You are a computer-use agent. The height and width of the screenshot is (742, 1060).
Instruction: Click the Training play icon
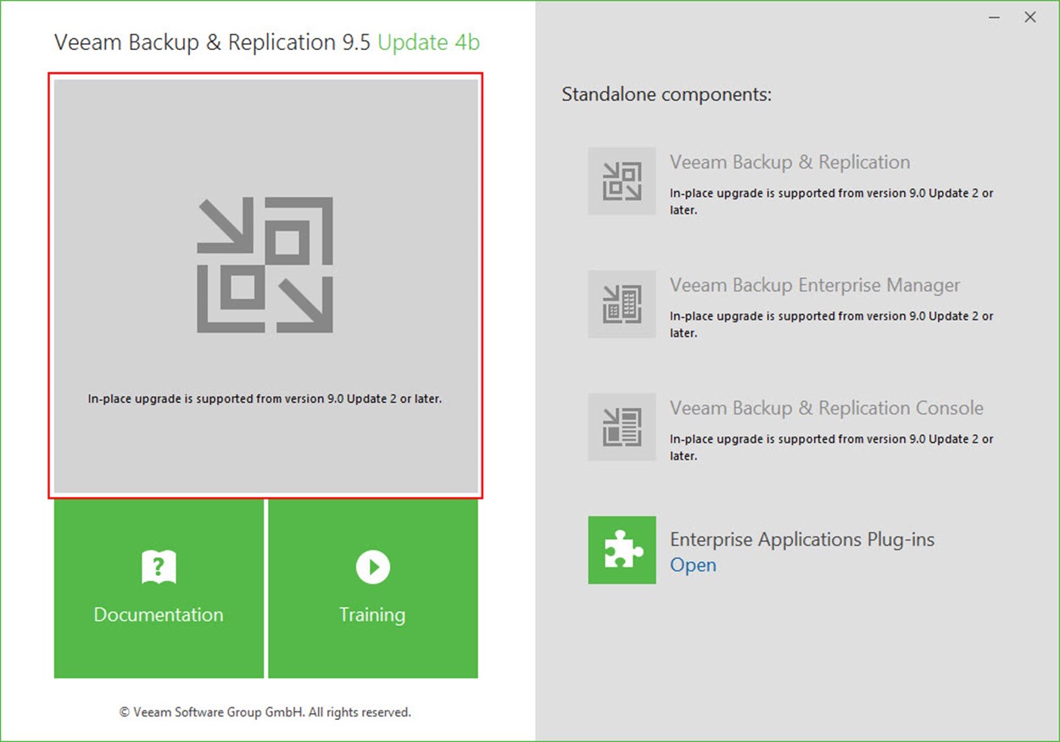click(373, 567)
